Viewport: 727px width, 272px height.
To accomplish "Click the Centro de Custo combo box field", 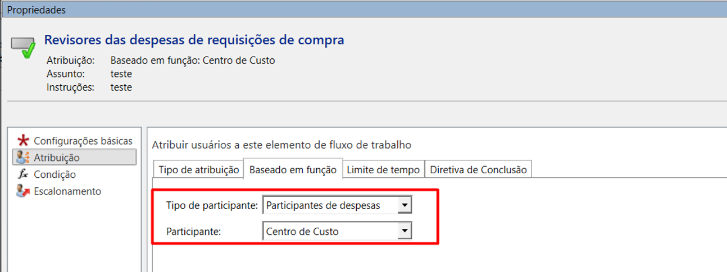I will (x=330, y=231).
